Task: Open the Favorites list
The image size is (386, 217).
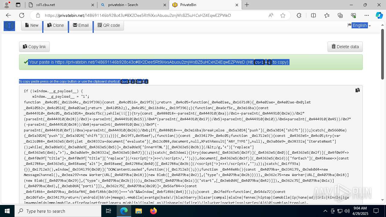Action: pos(327,15)
